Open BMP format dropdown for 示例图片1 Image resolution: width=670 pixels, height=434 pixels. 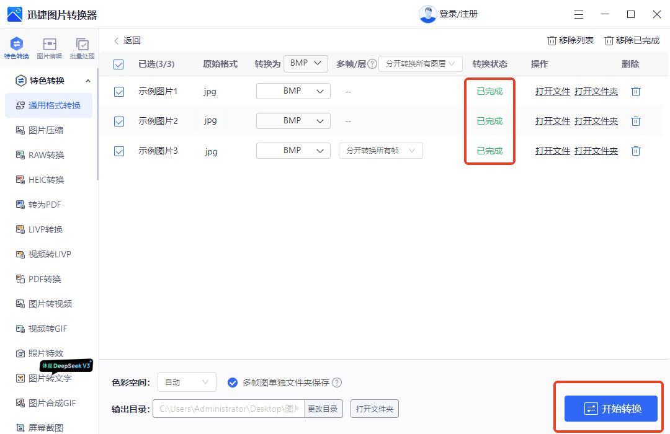click(x=293, y=91)
